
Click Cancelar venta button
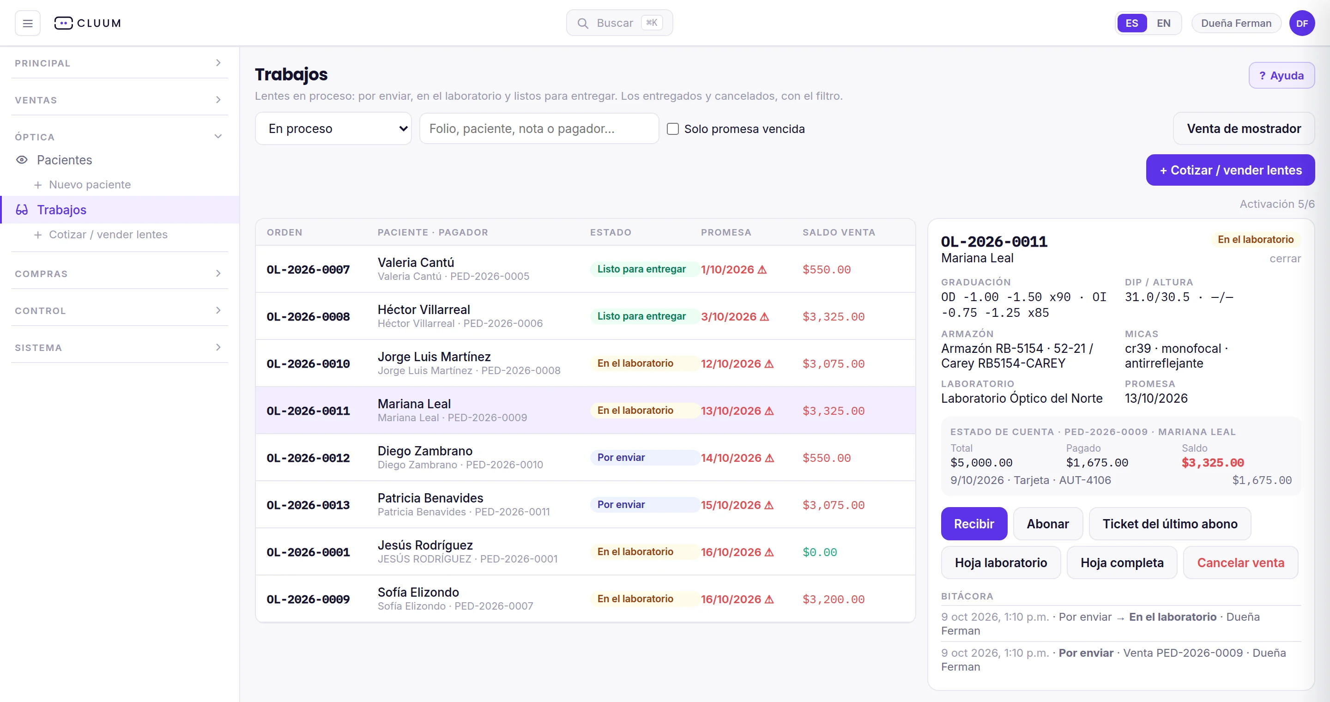(1240, 563)
